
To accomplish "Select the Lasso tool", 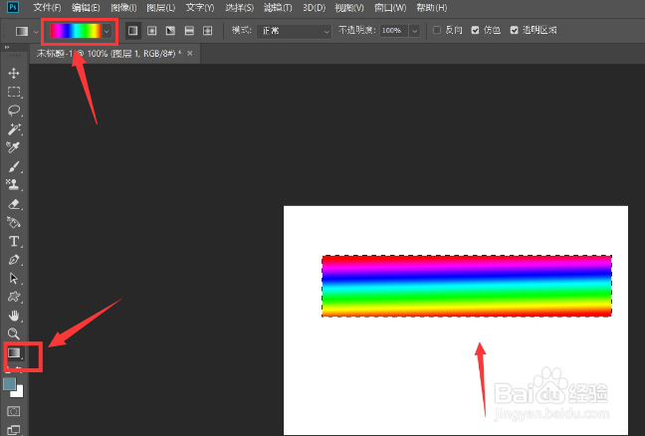I will pos(14,110).
